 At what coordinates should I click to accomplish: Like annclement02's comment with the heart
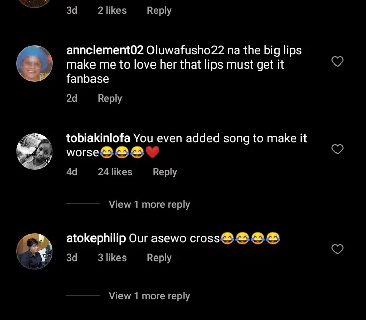click(338, 62)
